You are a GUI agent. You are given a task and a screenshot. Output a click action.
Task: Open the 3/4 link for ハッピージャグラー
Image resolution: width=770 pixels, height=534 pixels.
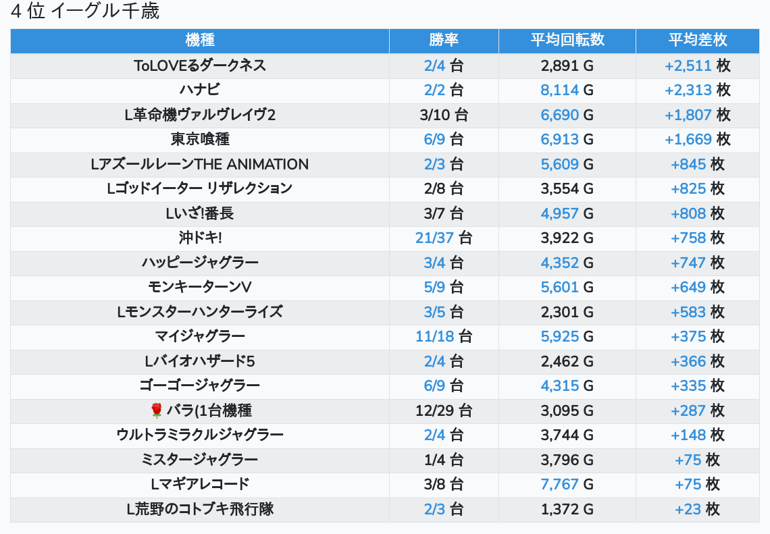pos(435,263)
